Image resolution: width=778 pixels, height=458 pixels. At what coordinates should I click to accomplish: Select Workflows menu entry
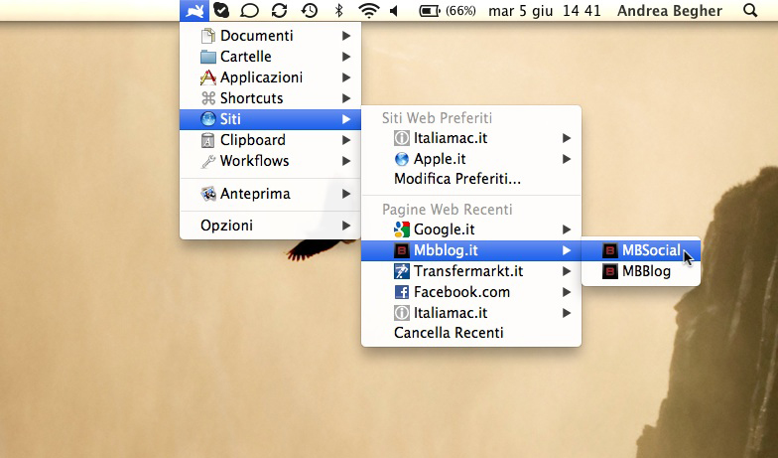coord(270,161)
